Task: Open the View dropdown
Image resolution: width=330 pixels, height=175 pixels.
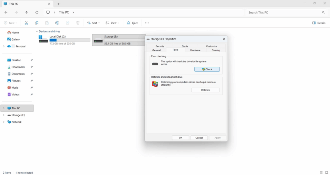Action: coord(112,23)
